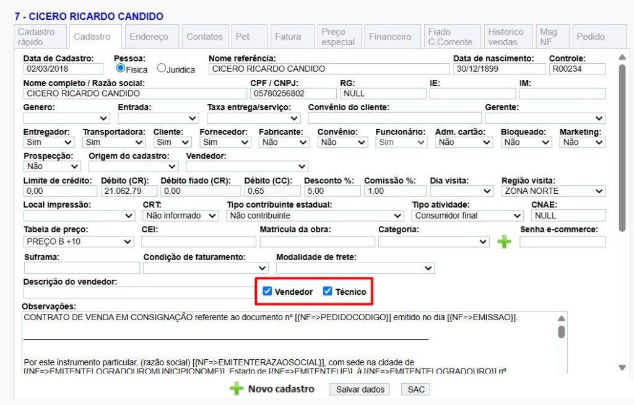
Task: Click the form's vertical scrollbar thumb
Action: coord(622,147)
